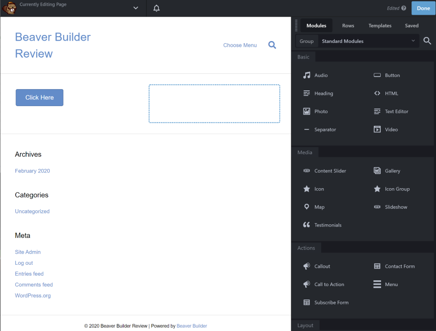Select the HTML module icon
The image size is (436, 331).
[377, 93]
